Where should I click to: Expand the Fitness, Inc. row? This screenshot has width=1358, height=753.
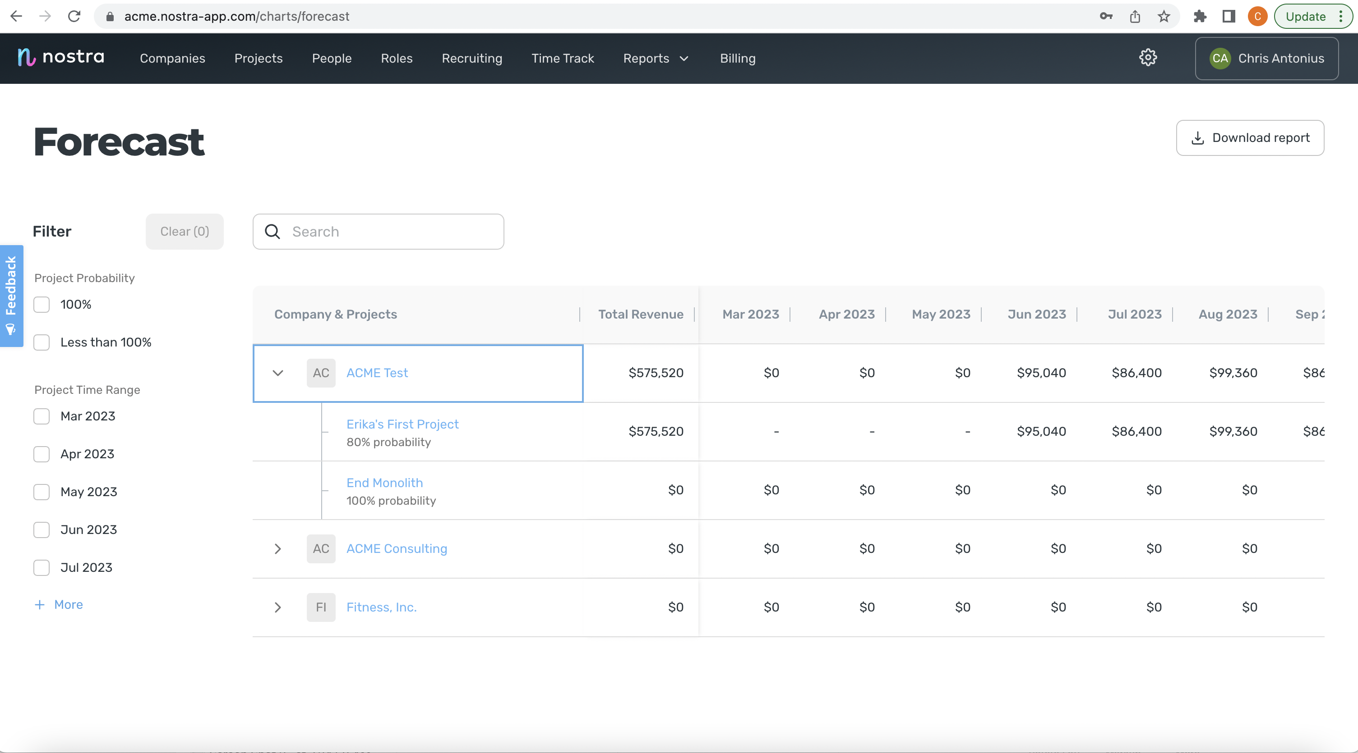click(x=278, y=607)
